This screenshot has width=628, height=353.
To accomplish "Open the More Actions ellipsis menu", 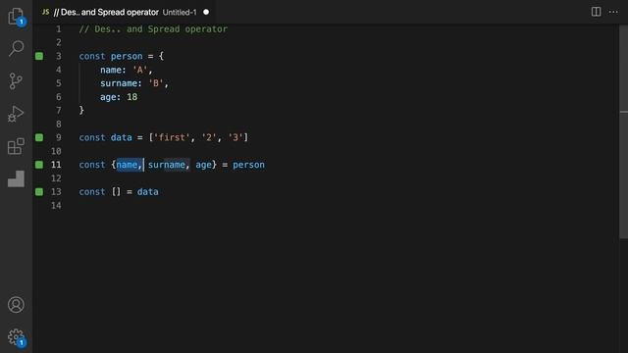I will pyautogui.click(x=613, y=12).
